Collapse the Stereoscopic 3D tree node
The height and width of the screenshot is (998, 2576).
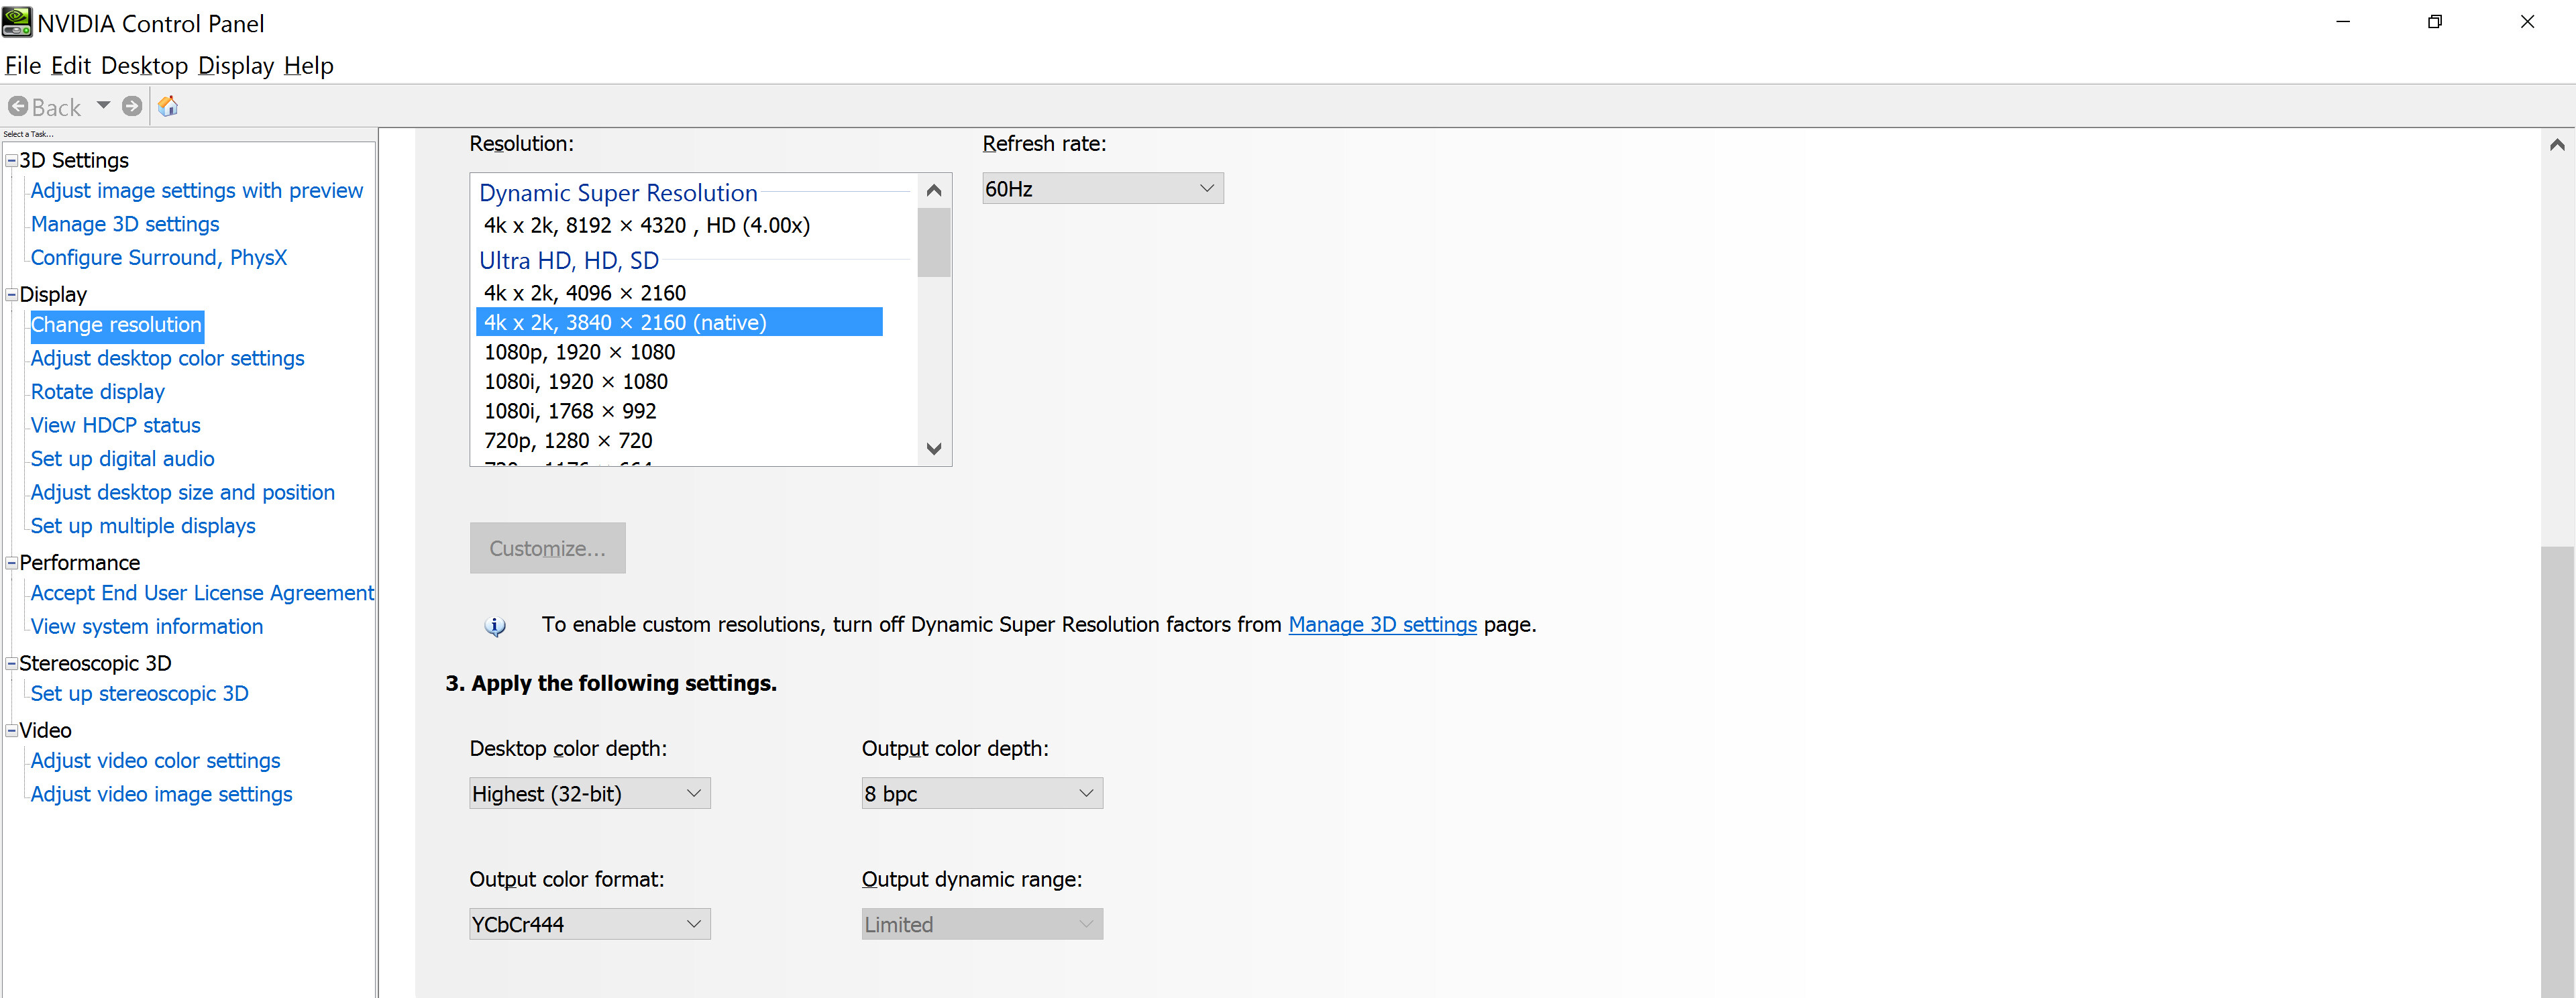pos(12,663)
